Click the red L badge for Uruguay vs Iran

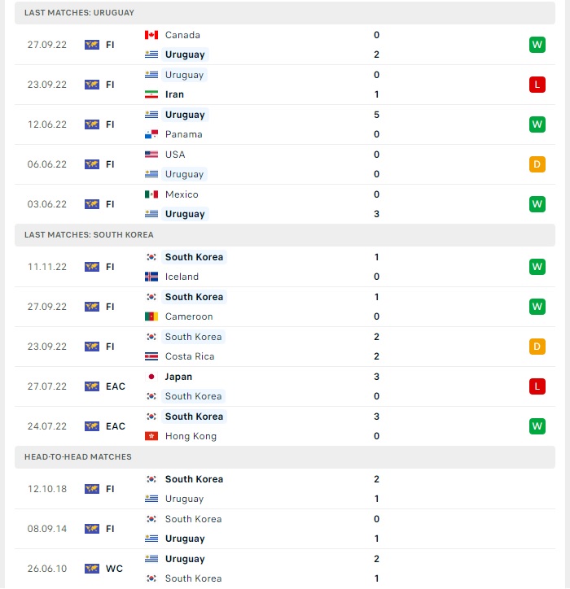tap(537, 85)
